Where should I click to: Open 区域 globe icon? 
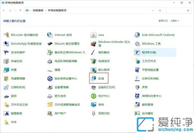click(94, 79)
